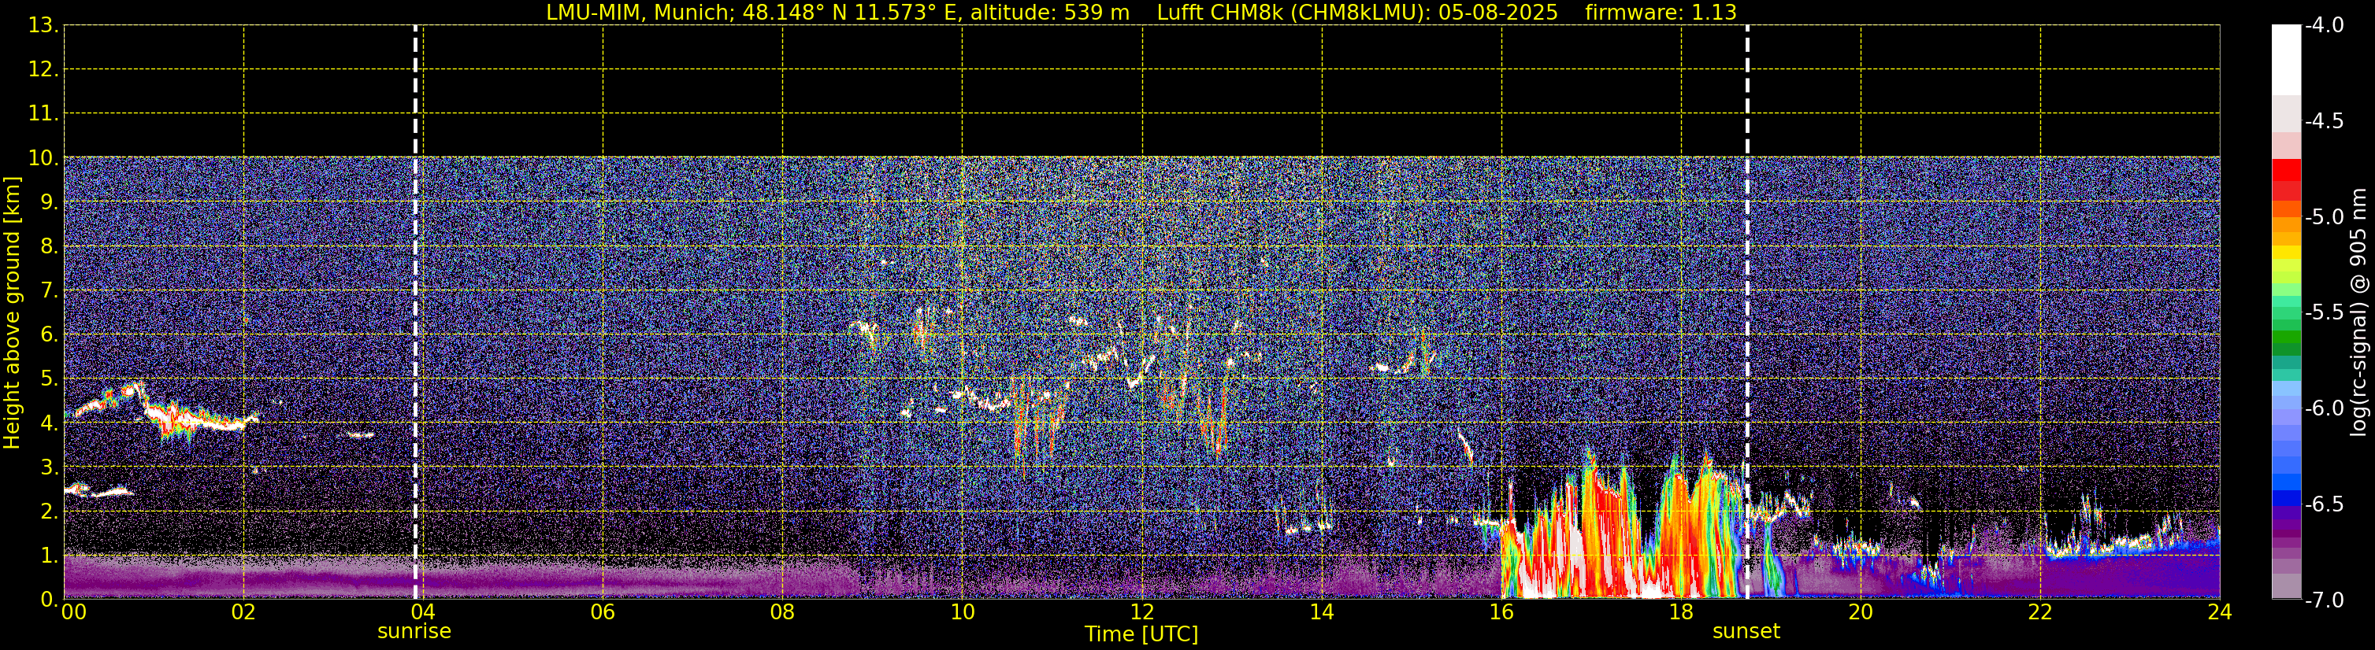Click the '13.' tick on the height axis
2375x650 pixels.
pyautogui.click(x=43, y=26)
